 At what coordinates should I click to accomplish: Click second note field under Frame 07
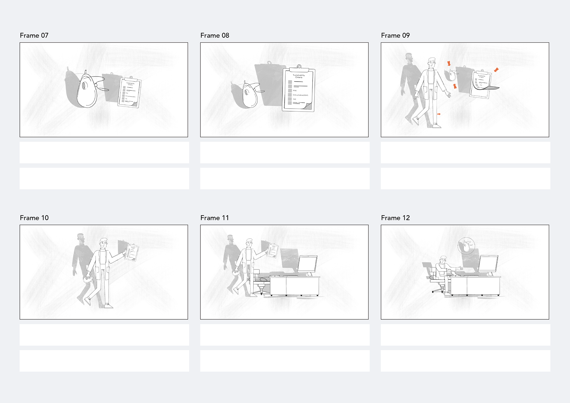coord(104,179)
